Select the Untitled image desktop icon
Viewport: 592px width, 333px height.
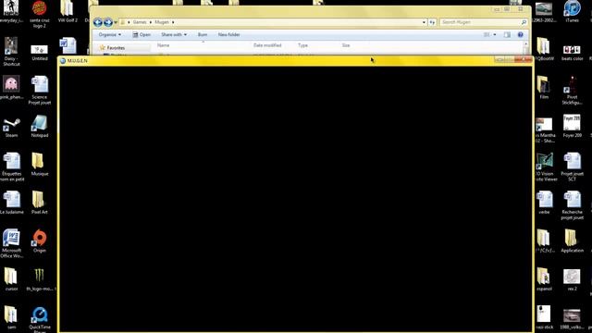coord(39,53)
